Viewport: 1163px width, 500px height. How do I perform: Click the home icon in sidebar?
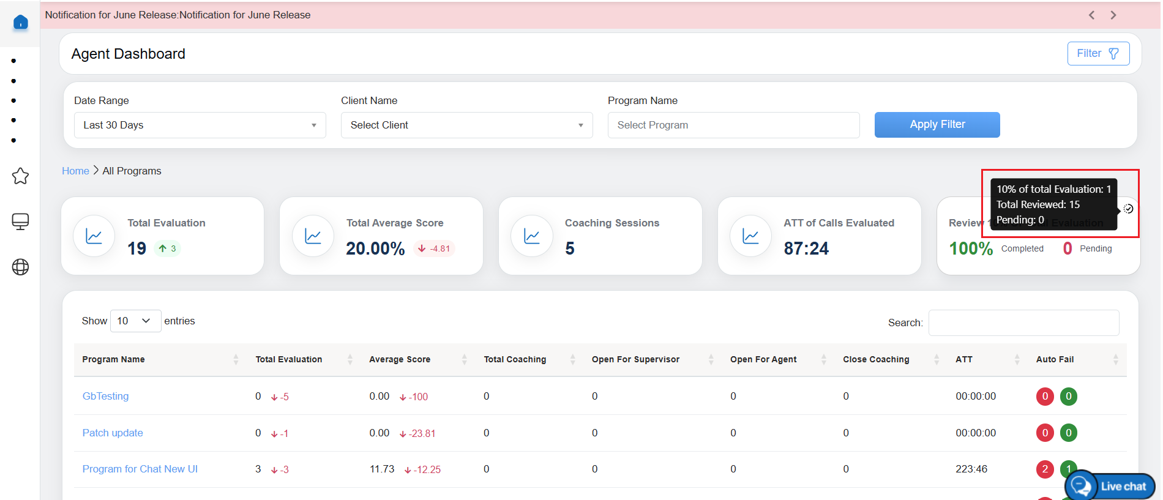point(20,23)
